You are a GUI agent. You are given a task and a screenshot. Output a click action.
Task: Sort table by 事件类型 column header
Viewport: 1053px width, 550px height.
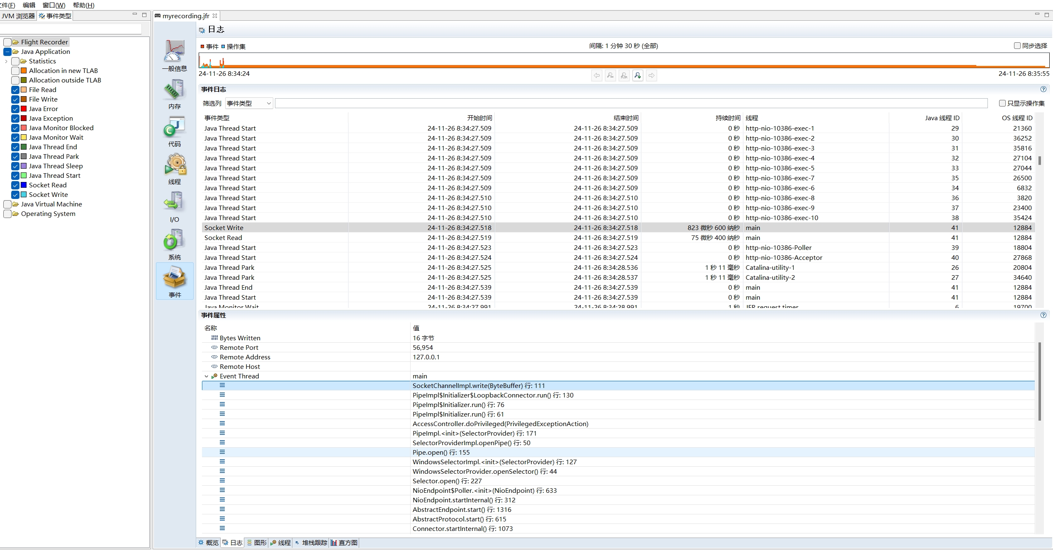pos(275,118)
